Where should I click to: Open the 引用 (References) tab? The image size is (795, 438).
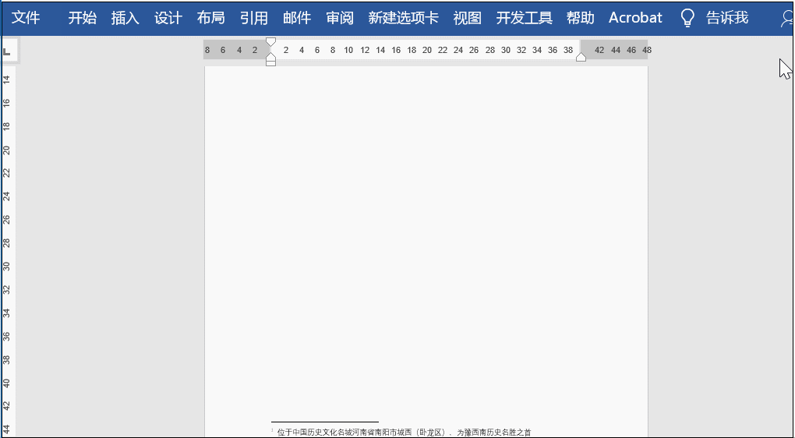point(253,18)
